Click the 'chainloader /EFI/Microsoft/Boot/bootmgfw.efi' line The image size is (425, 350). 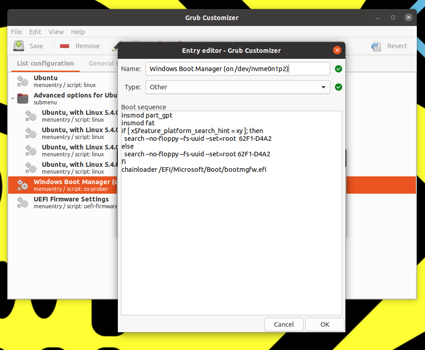coord(194,170)
